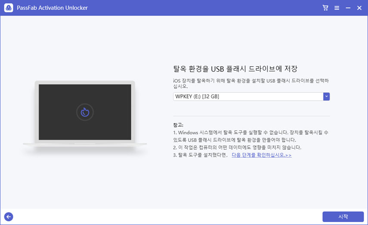Click the iOS 장치 description text
The width and height of the screenshot is (368, 225).
(x=251, y=83)
